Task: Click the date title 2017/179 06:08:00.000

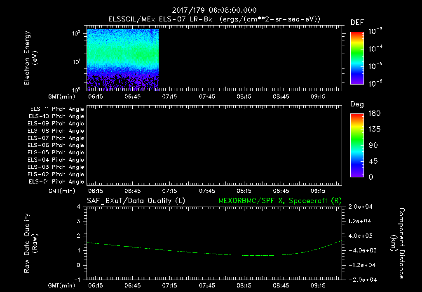Action: (214, 10)
